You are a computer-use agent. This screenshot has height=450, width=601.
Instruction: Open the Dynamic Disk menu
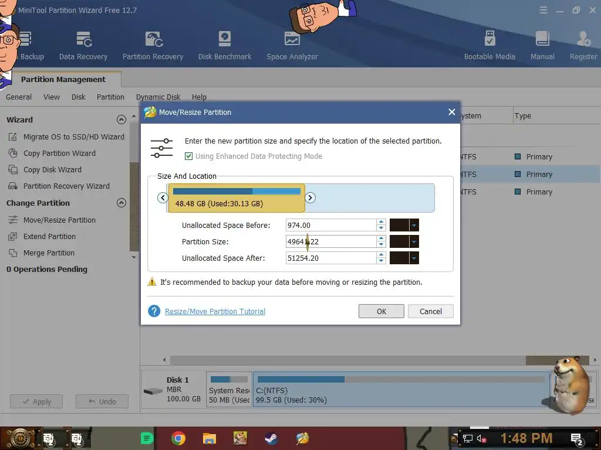(x=158, y=97)
